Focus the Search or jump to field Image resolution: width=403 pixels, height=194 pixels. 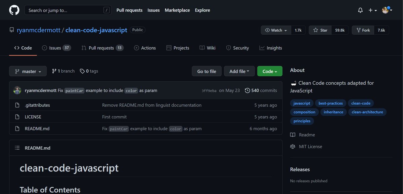[x=68, y=10]
